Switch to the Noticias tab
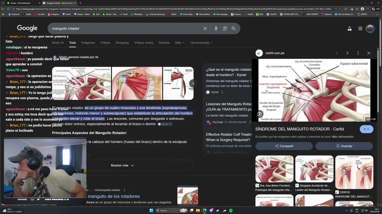382x214 pixels. tap(164, 43)
